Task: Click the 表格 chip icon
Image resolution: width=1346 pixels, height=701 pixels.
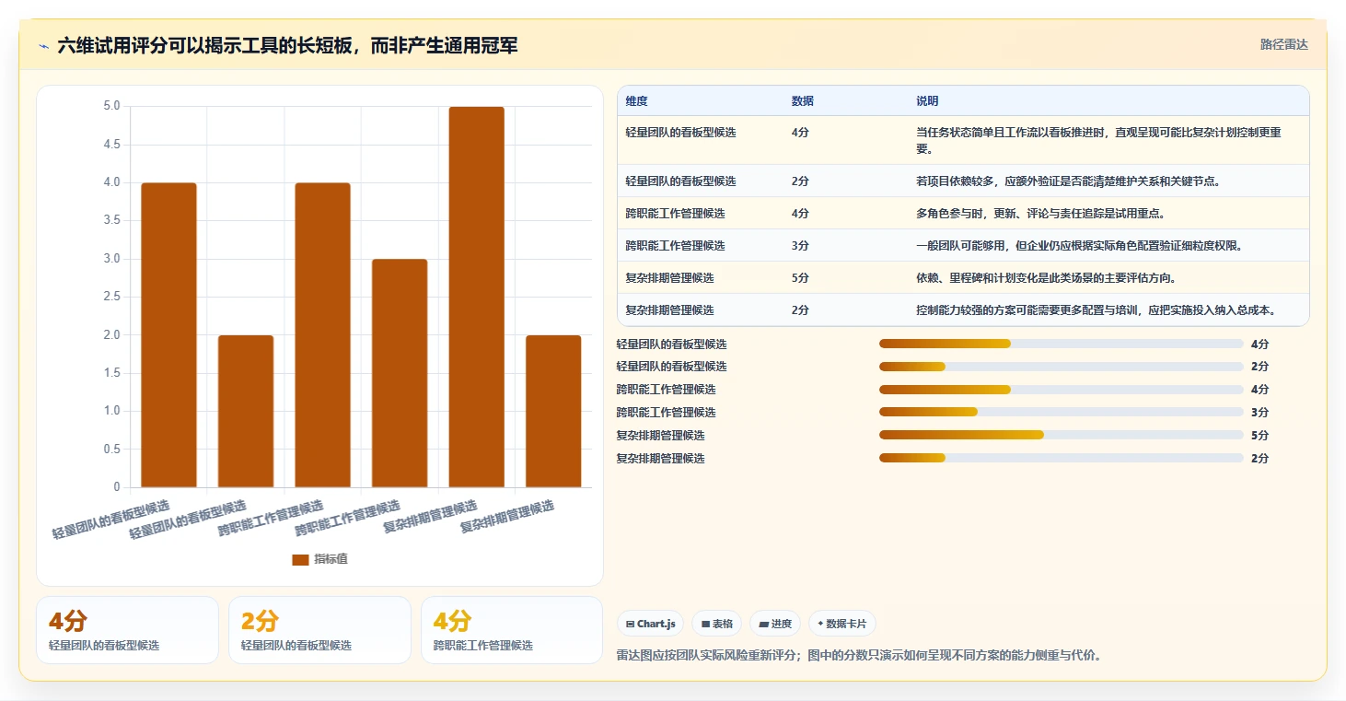Action: click(x=705, y=624)
